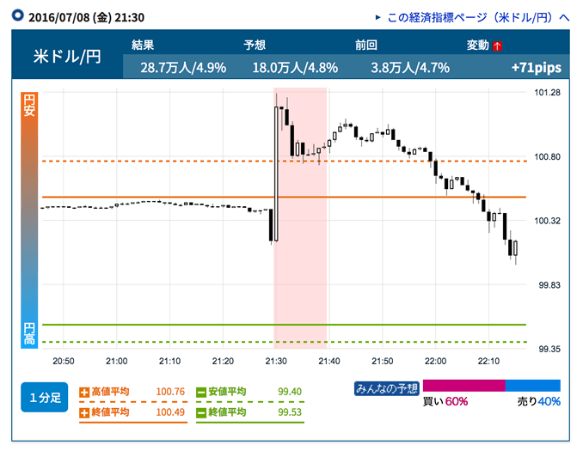The image size is (583, 451).
Task: Click the 99.35 price axis label
Action: coord(549,349)
